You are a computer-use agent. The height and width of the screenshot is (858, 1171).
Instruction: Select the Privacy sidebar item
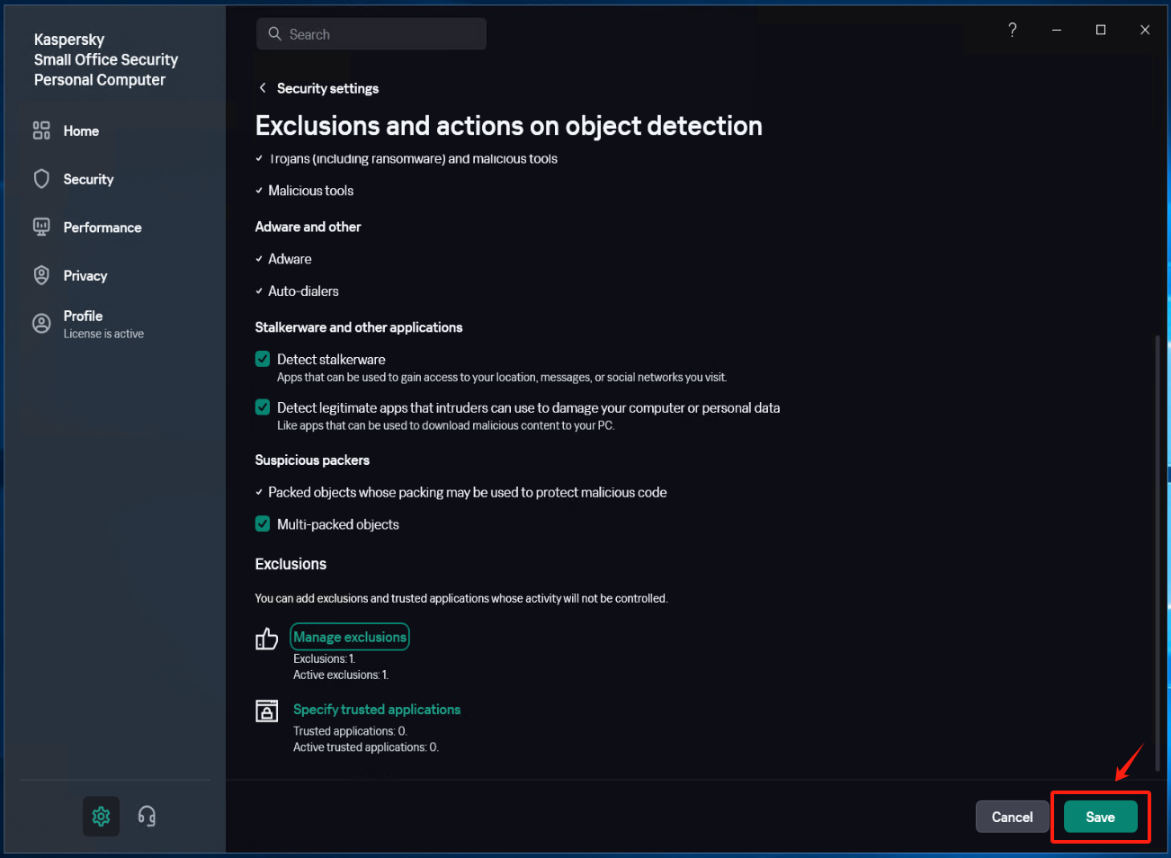85,275
